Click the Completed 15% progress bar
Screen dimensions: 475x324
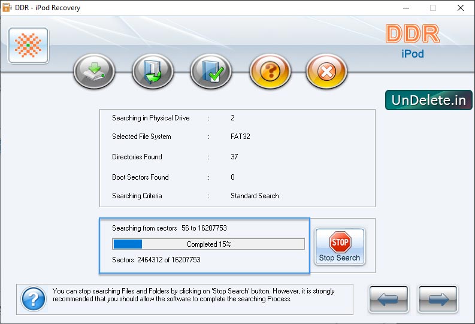pos(208,244)
